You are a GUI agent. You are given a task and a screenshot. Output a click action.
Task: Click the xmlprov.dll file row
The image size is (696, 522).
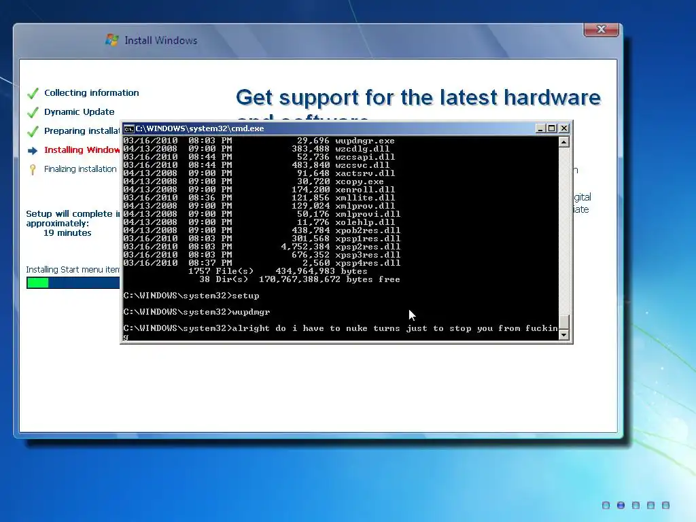click(259, 206)
